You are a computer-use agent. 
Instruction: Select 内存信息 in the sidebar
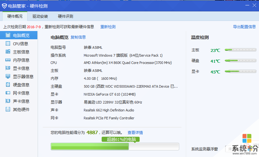pyautogui.click(x=19, y=60)
